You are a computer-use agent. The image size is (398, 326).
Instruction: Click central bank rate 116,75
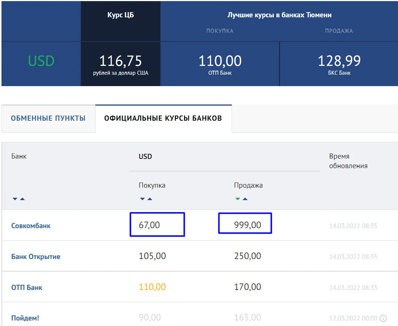(121, 61)
